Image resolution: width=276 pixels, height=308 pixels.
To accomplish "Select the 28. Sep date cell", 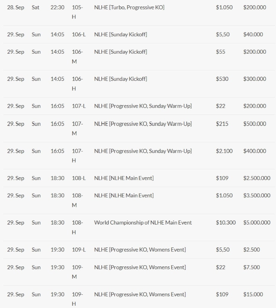I will [16, 7].
